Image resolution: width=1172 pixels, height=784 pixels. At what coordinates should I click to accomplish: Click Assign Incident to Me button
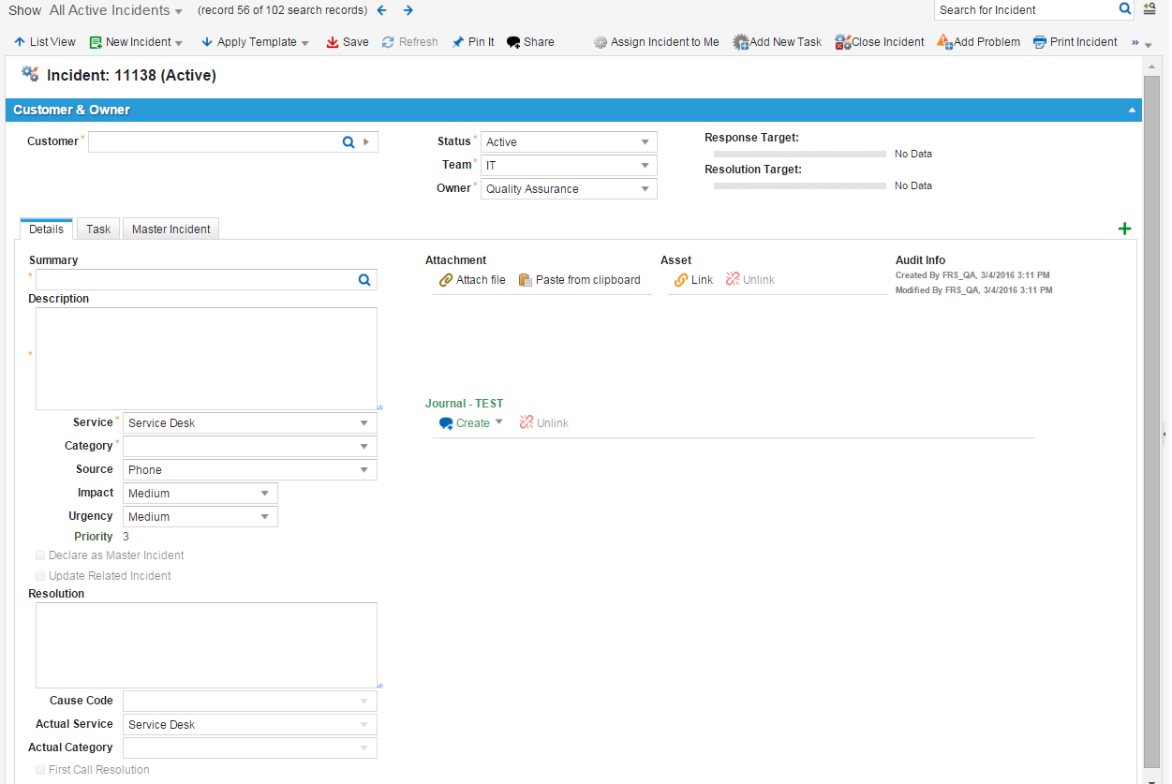click(657, 42)
